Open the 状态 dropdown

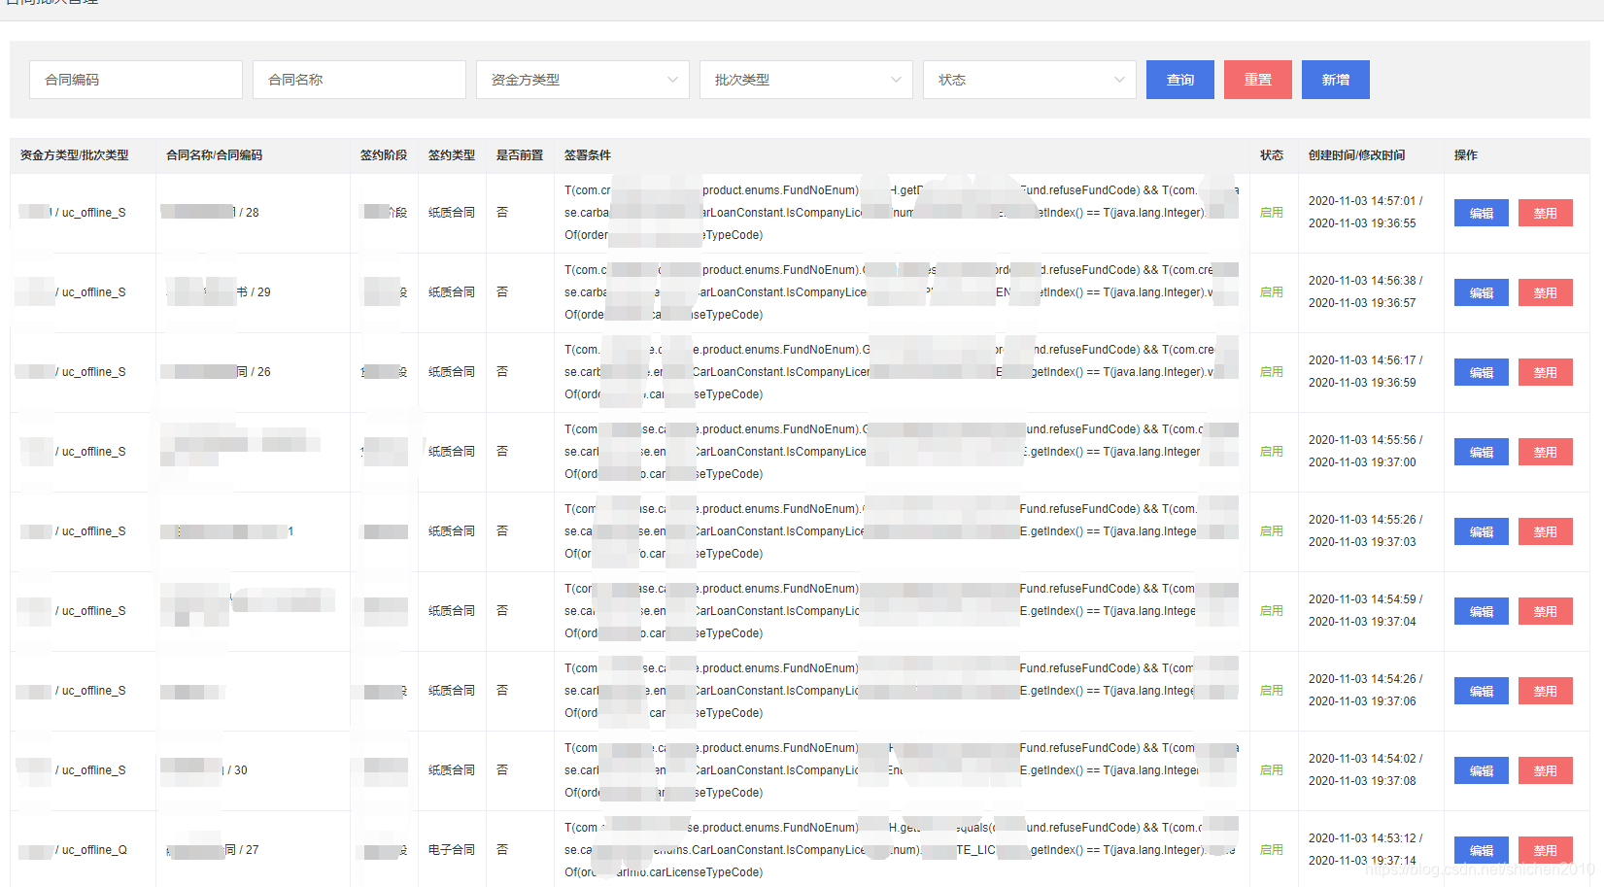1030,80
